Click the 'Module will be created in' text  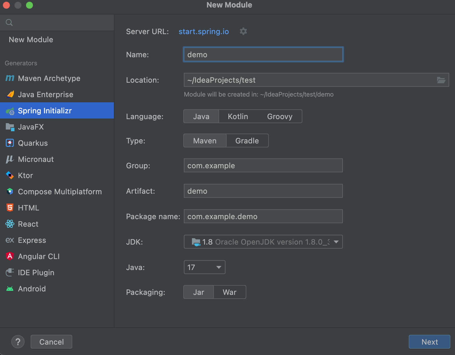tap(259, 95)
